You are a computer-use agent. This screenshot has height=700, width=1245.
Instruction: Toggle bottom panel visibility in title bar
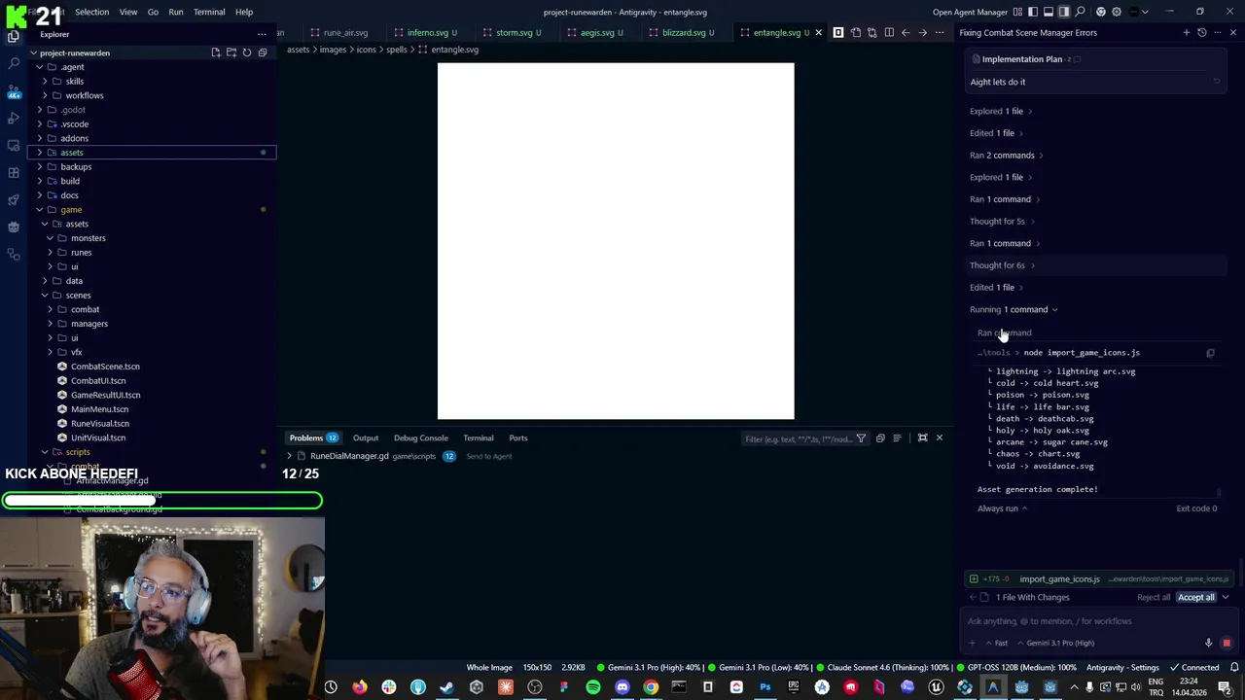[1049, 12]
